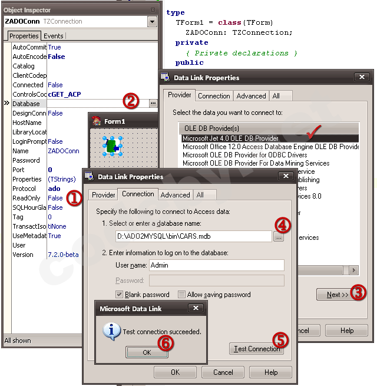Select Microsoft Office 12.0 Access Database Engine provider
Viewport: 377px width, 386px height.
(x=270, y=147)
